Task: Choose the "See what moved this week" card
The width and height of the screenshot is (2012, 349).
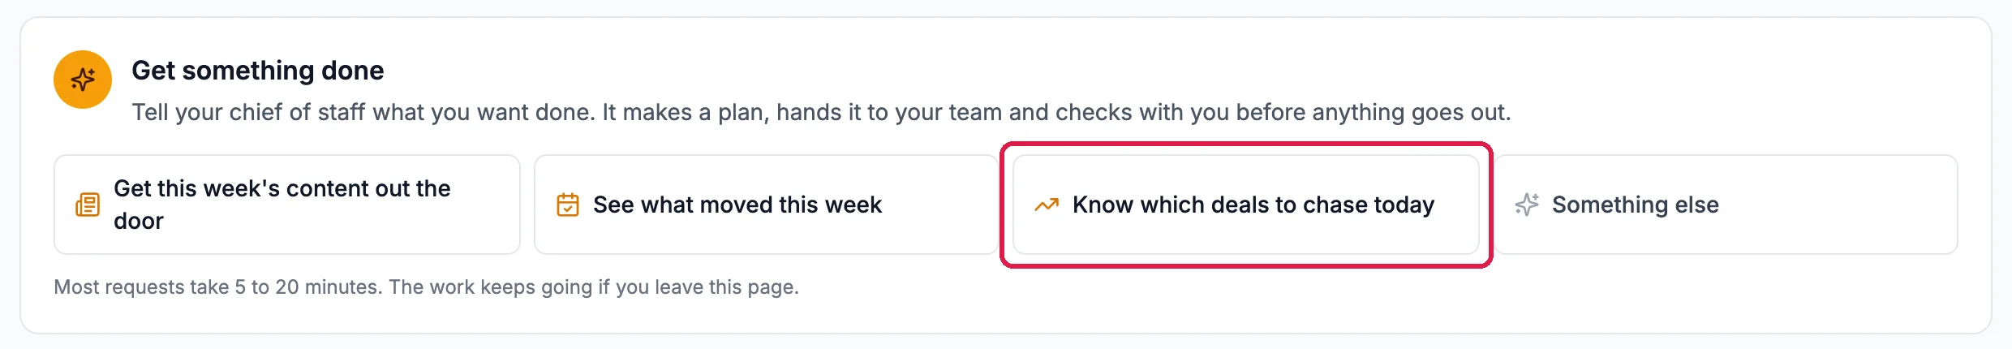Action: (x=767, y=205)
